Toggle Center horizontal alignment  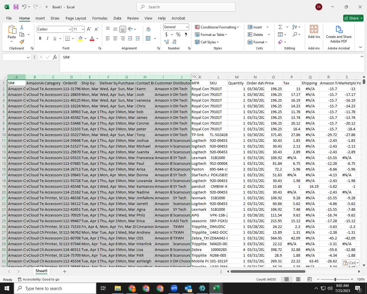point(115,38)
